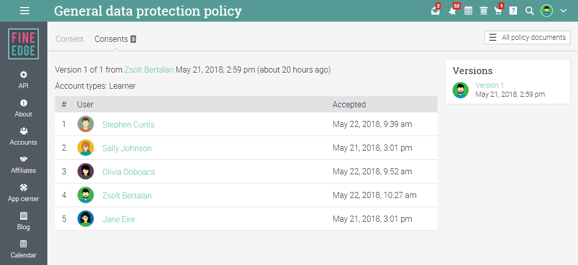Image resolution: width=578 pixels, height=265 pixels.
Task: Click the search magnifier icon
Action: click(x=529, y=11)
